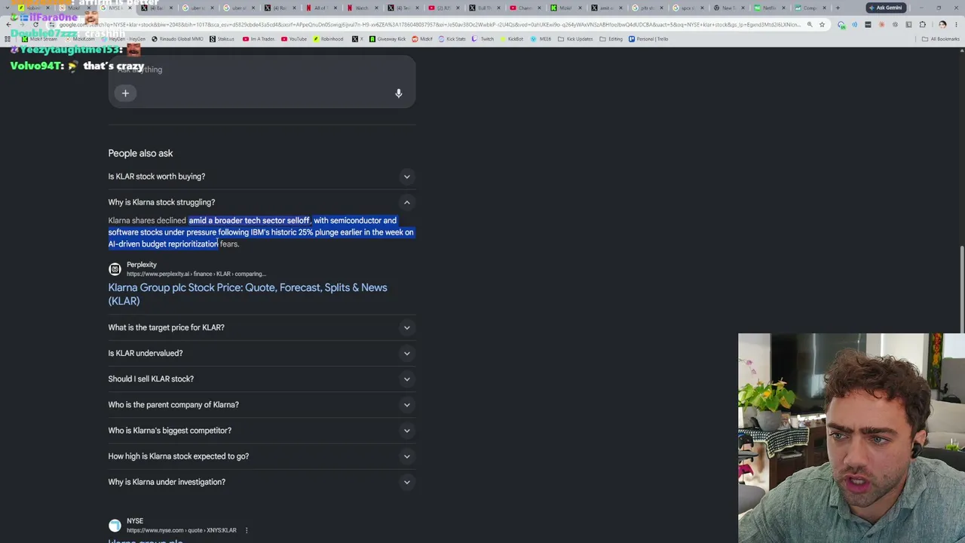Screen dimensions: 965x543
Task: Click the plus attach button in search box
Action: pyautogui.click(x=125, y=94)
